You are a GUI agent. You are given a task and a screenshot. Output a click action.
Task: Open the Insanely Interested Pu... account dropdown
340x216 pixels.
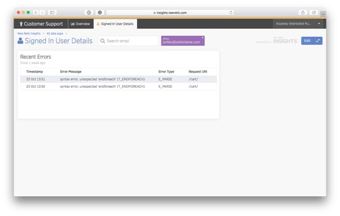coord(298,24)
